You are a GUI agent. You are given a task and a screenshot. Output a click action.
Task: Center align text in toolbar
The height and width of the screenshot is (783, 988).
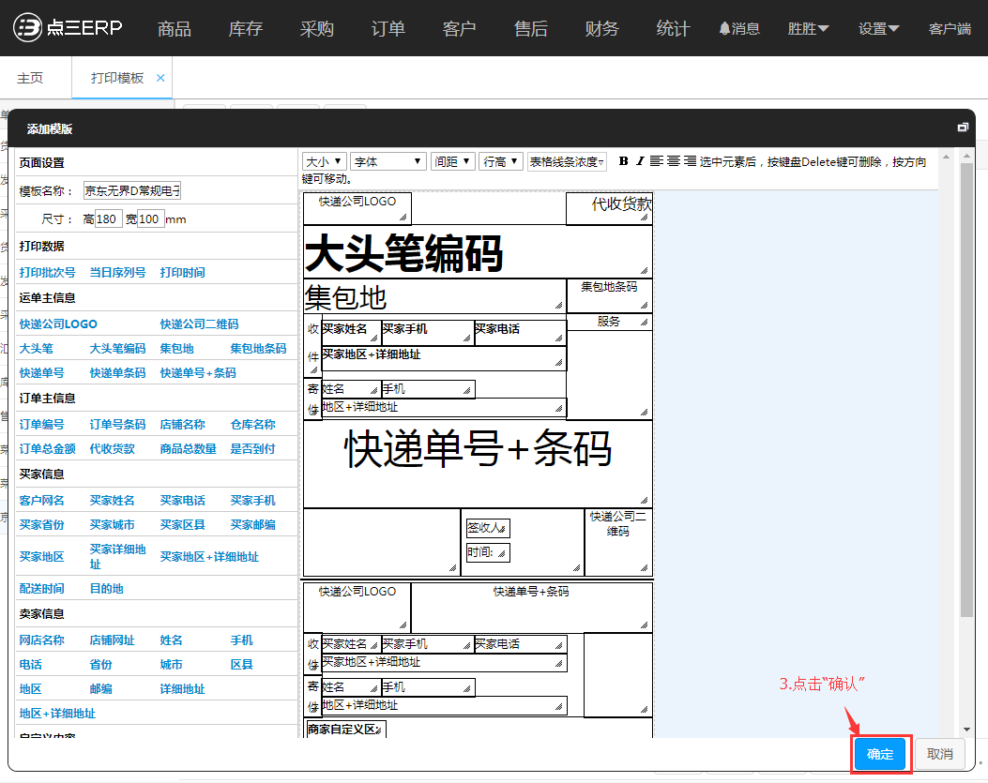(x=674, y=161)
